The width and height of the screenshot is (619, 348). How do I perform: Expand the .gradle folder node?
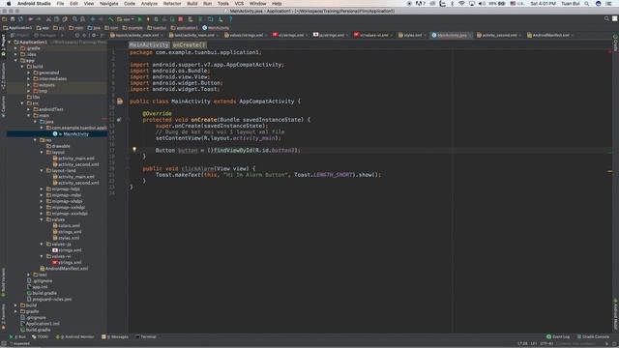pos(15,48)
